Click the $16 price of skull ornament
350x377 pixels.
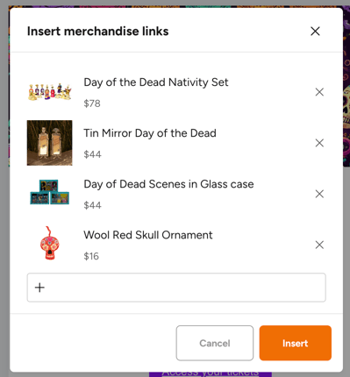click(91, 256)
